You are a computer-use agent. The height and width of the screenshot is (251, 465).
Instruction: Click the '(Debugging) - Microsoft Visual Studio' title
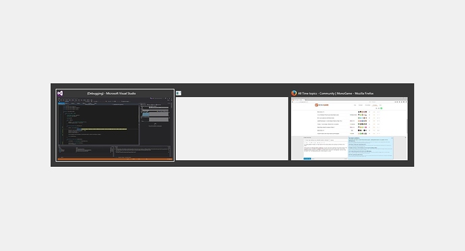point(111,94)
